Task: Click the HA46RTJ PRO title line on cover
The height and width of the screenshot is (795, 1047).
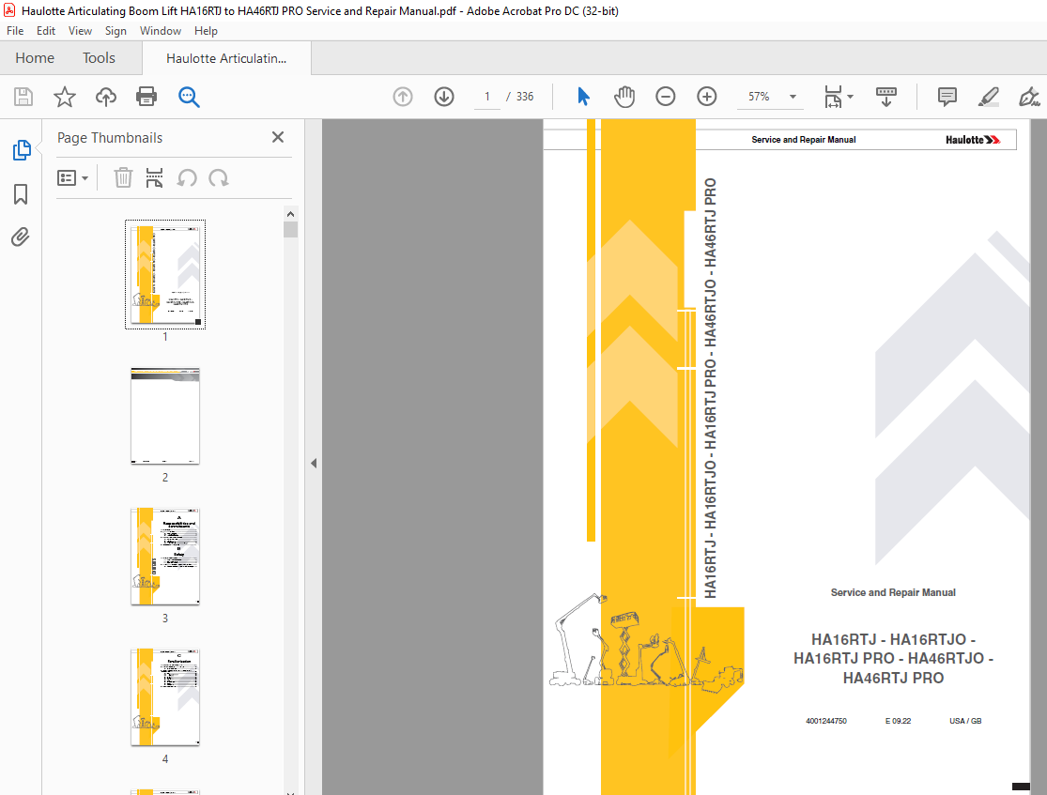Action: pyautogui.click(x=893, y=679)
